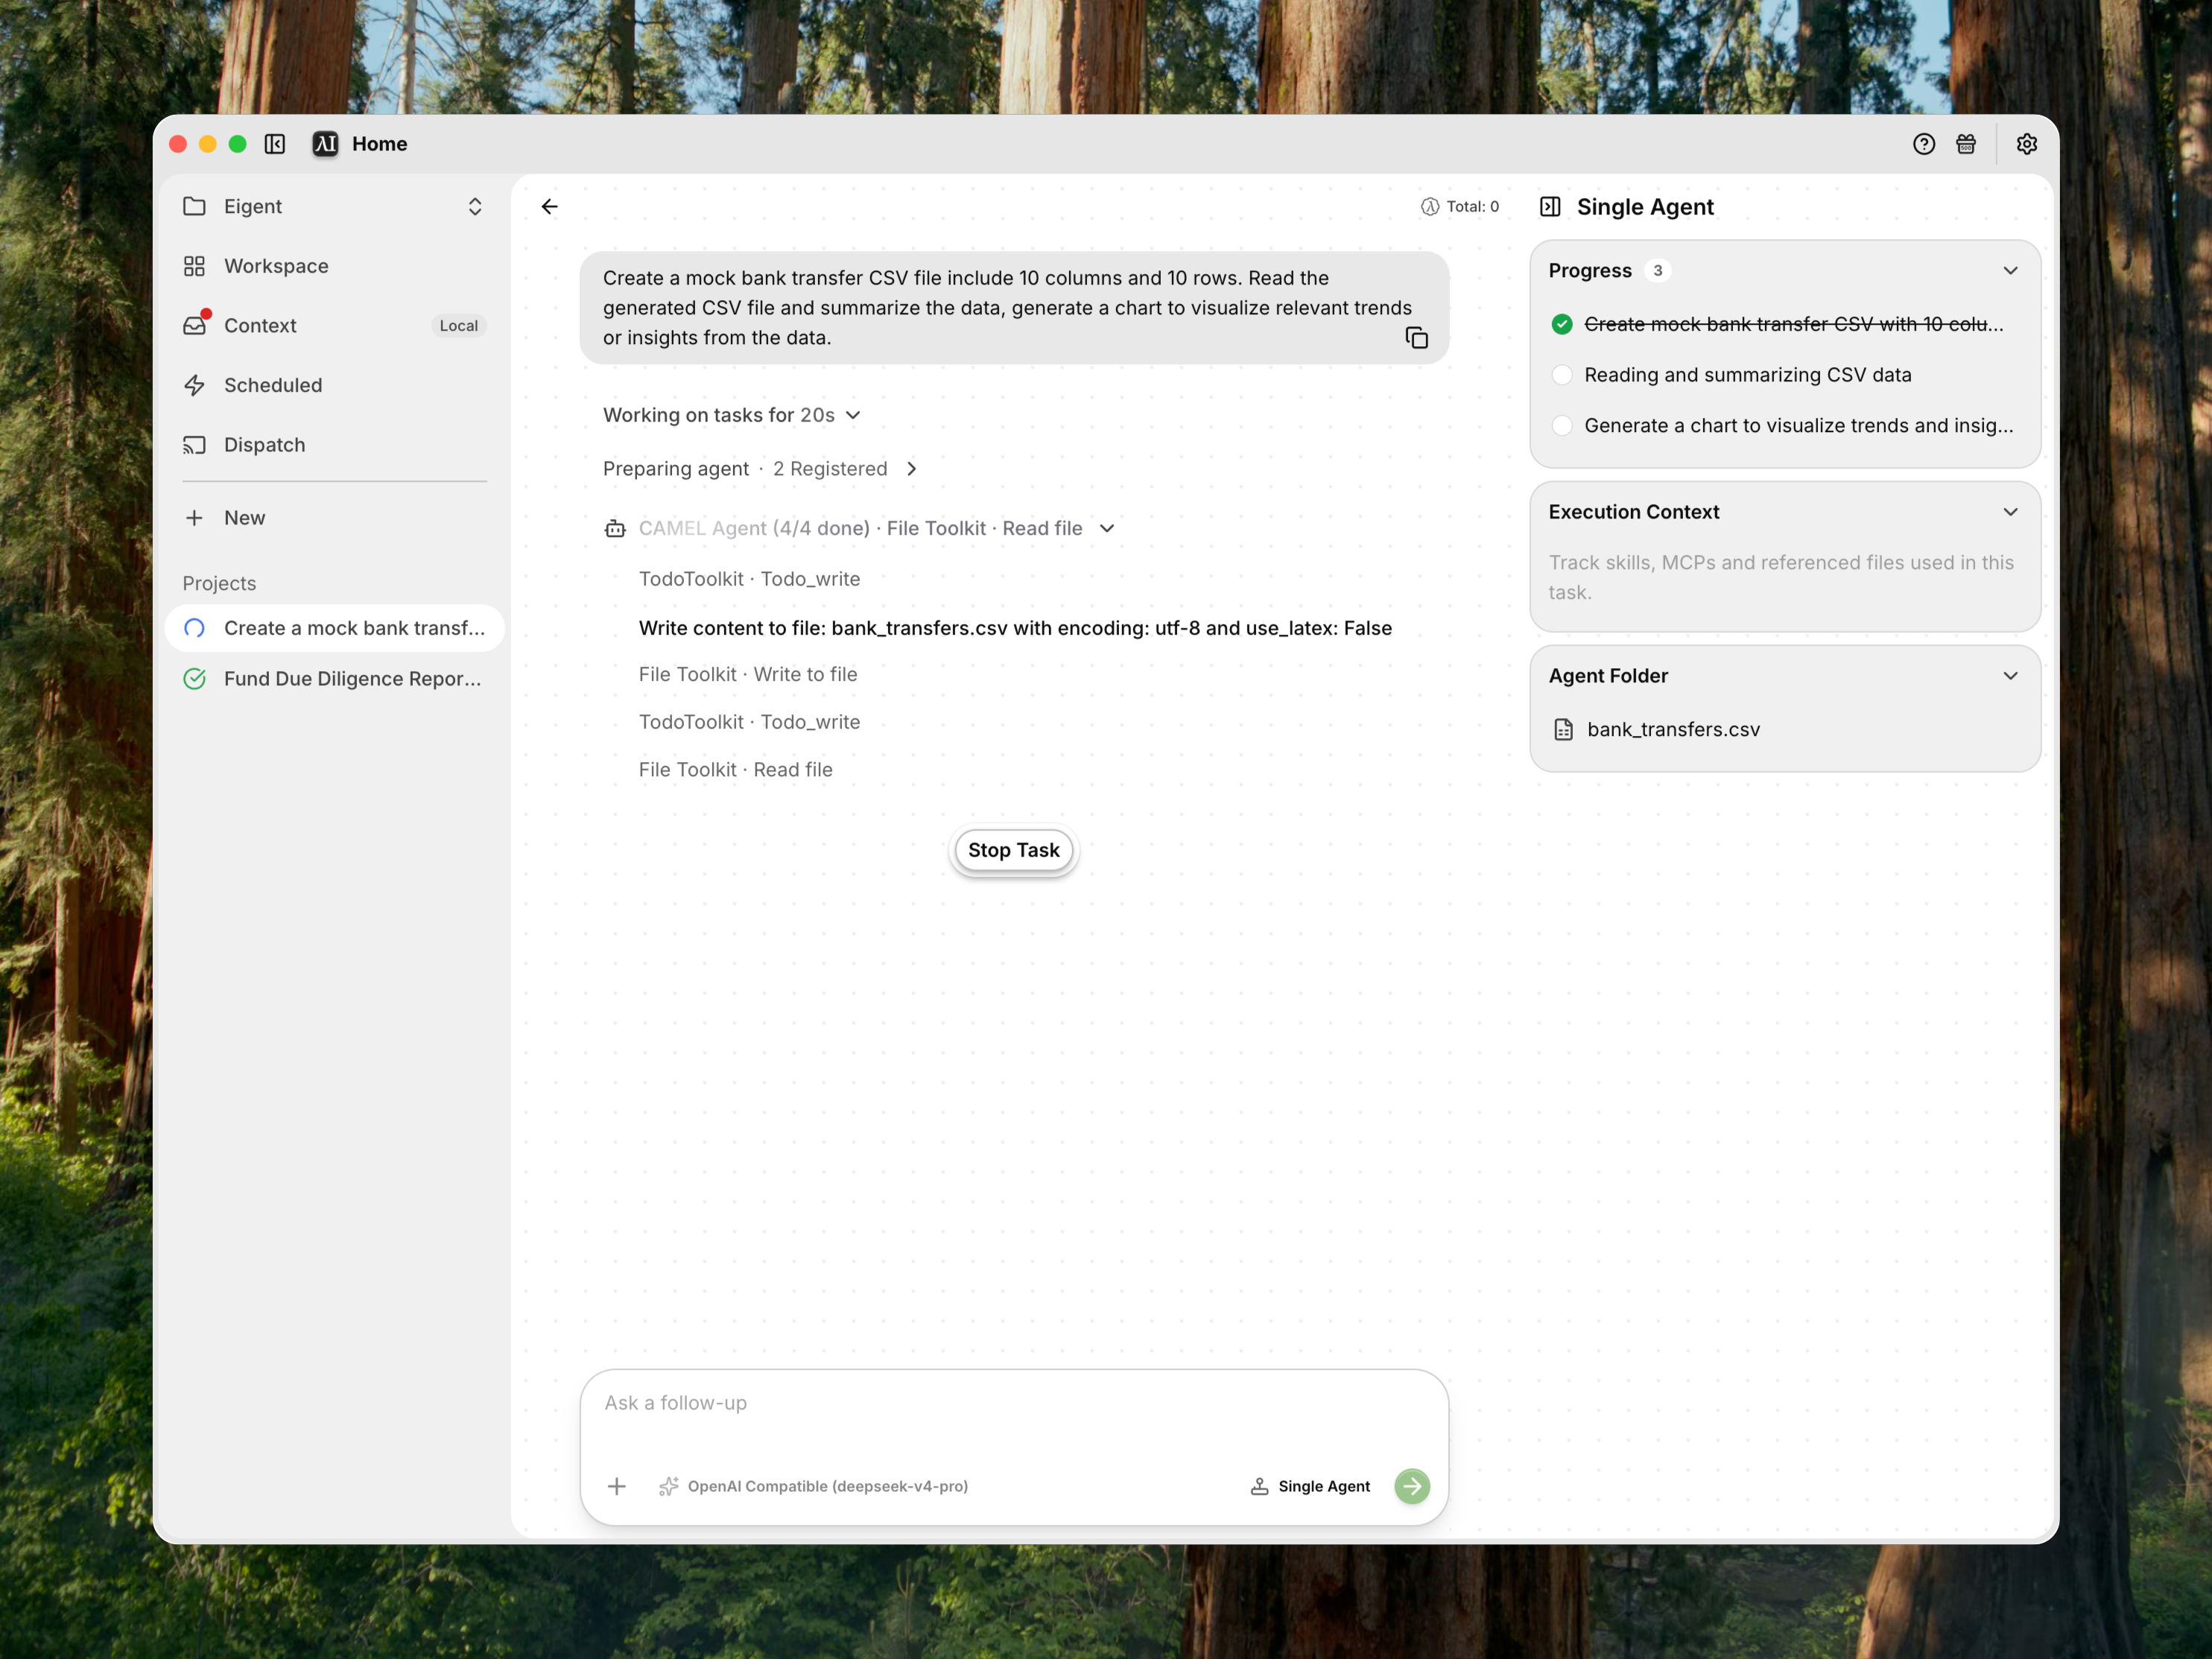Collapse the Single Agent panel icon

coord(1550,207)
